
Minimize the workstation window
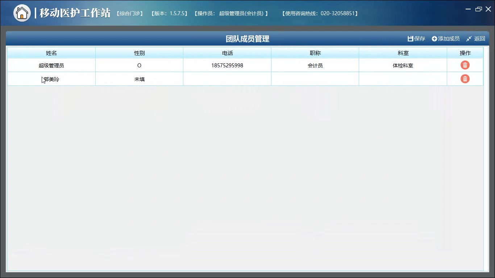pyautogui.click(x=469, y=9)
